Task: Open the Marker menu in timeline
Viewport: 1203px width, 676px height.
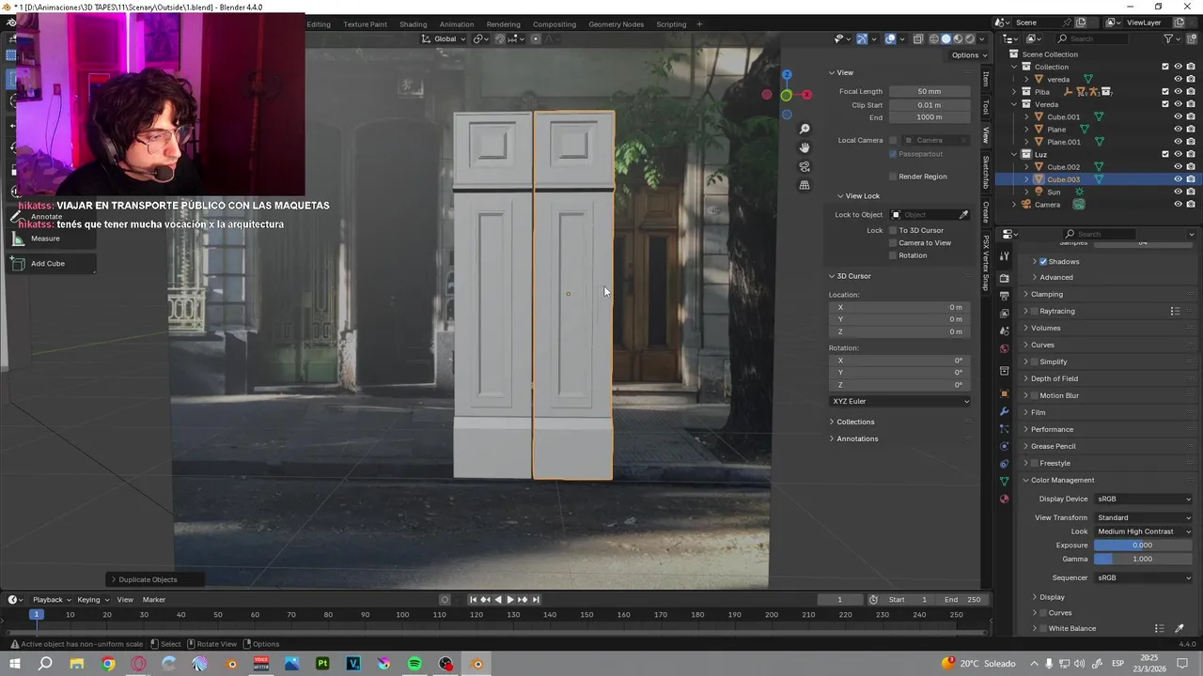Action: click(154, 600)
